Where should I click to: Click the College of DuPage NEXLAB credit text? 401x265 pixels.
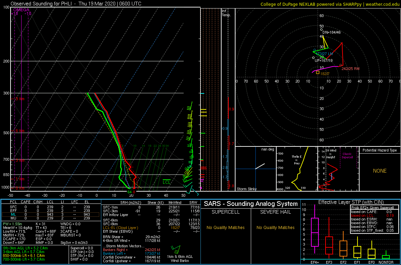(x=330, y=4)
